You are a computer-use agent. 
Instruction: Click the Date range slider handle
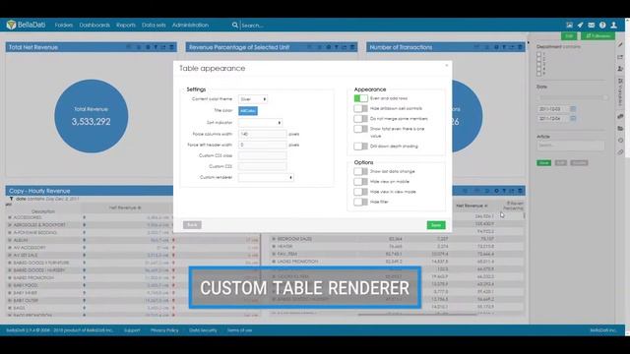(605, 97)
